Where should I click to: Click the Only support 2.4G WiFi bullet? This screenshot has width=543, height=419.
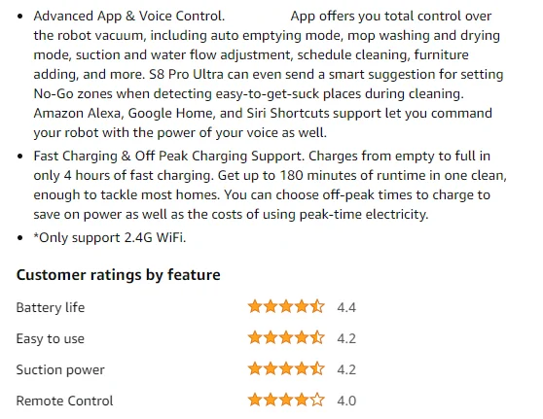coord(110,238)
